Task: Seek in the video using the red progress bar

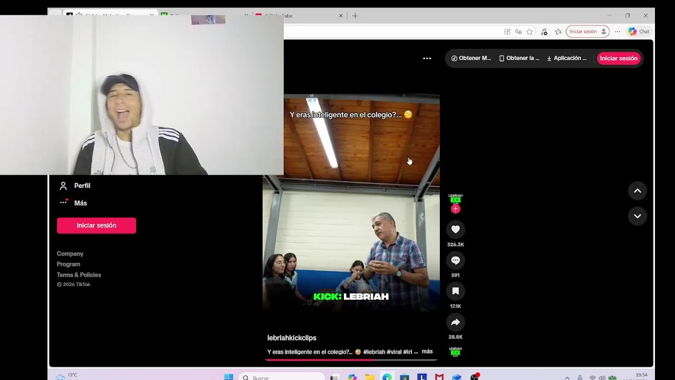Action: (x=351, y=360)
